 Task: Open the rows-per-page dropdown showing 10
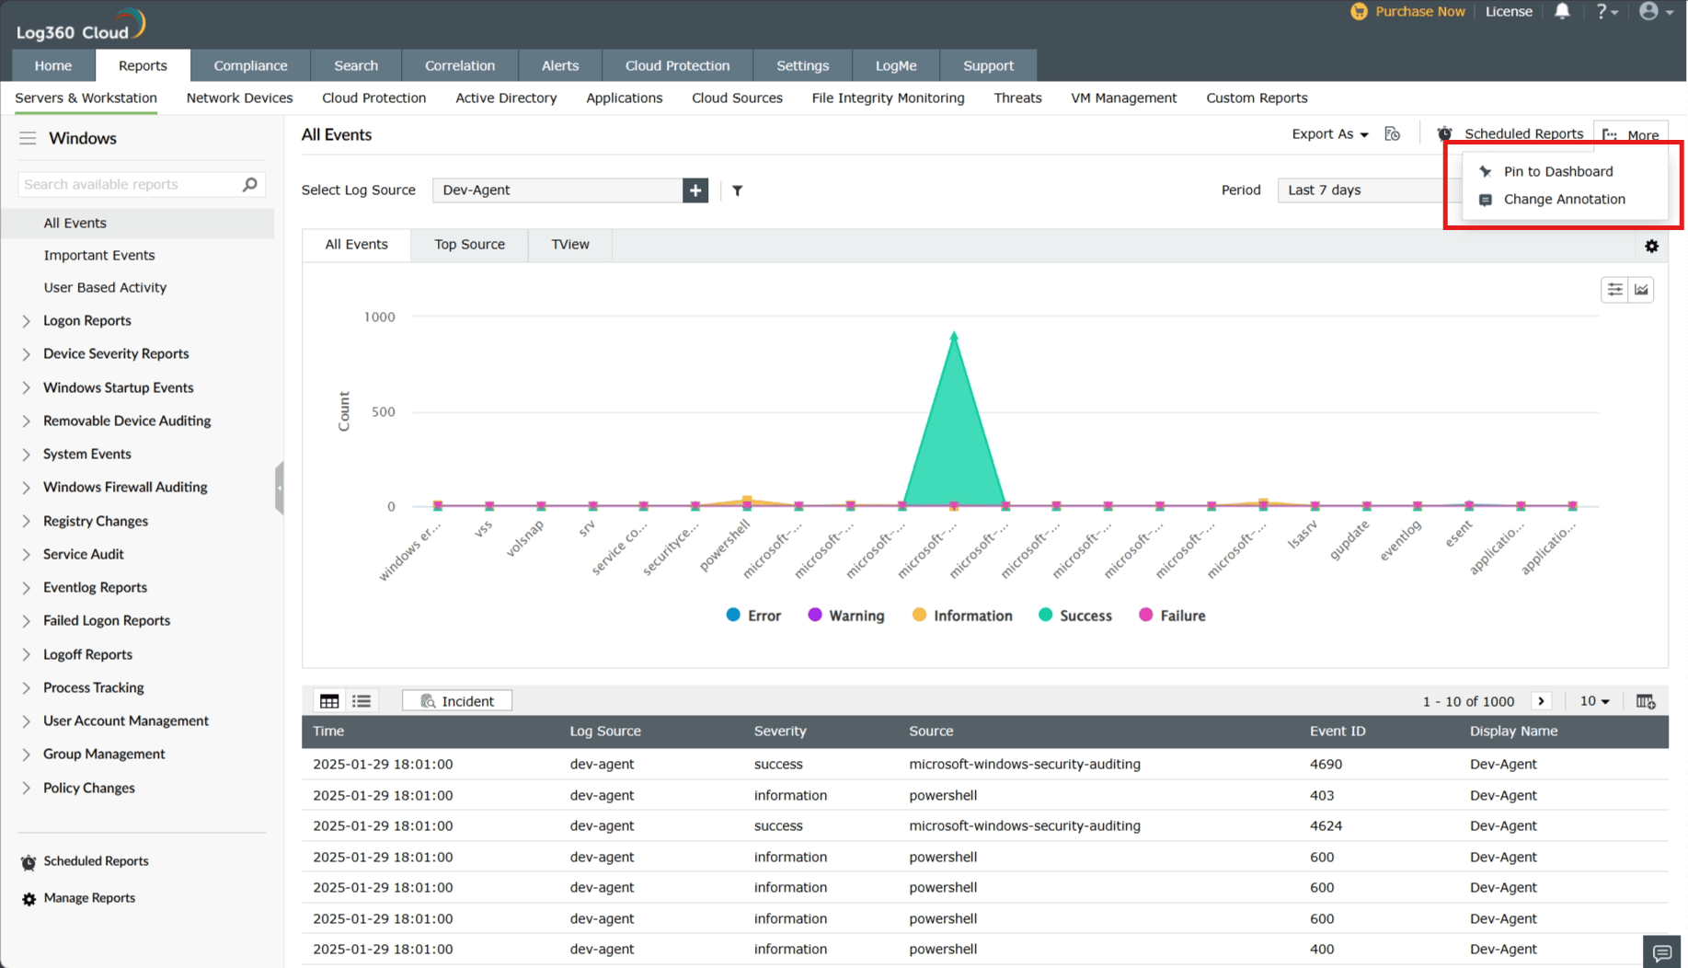[x=1594, y=701]
